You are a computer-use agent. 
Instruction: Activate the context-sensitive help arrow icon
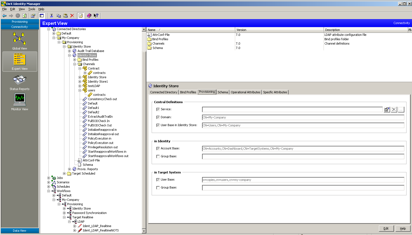click(96, 16)
